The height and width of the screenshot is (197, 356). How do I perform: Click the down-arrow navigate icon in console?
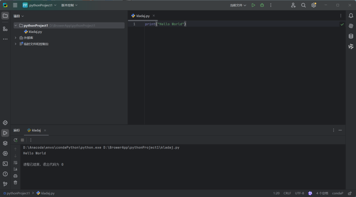tap(15, 156)
